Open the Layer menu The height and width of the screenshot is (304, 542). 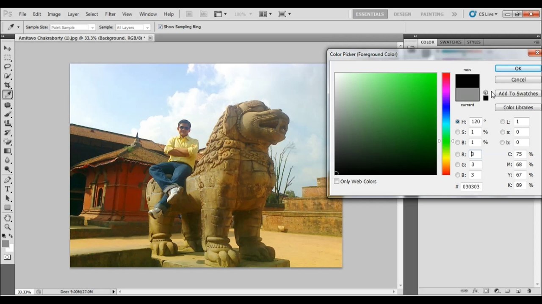point(73,14)
